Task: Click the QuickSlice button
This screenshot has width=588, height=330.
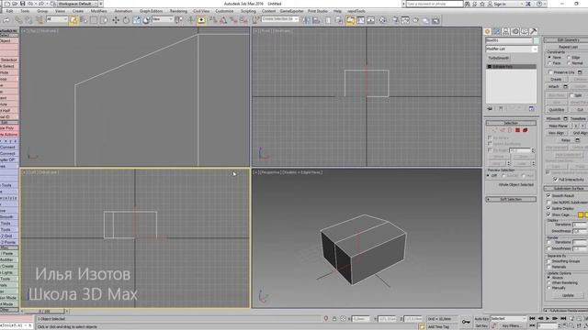Action: (x=557, y=110)
